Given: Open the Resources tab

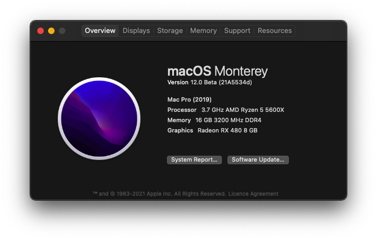Looking at the screenshot, I should (274, 31).
